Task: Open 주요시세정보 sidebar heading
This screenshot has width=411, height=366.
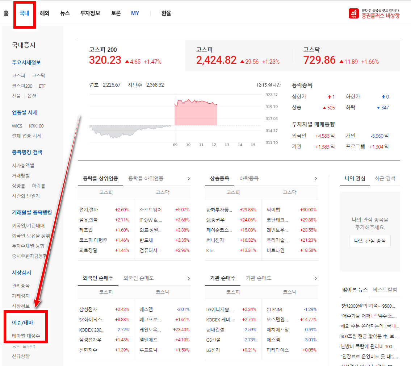Action: click(26, 62)
